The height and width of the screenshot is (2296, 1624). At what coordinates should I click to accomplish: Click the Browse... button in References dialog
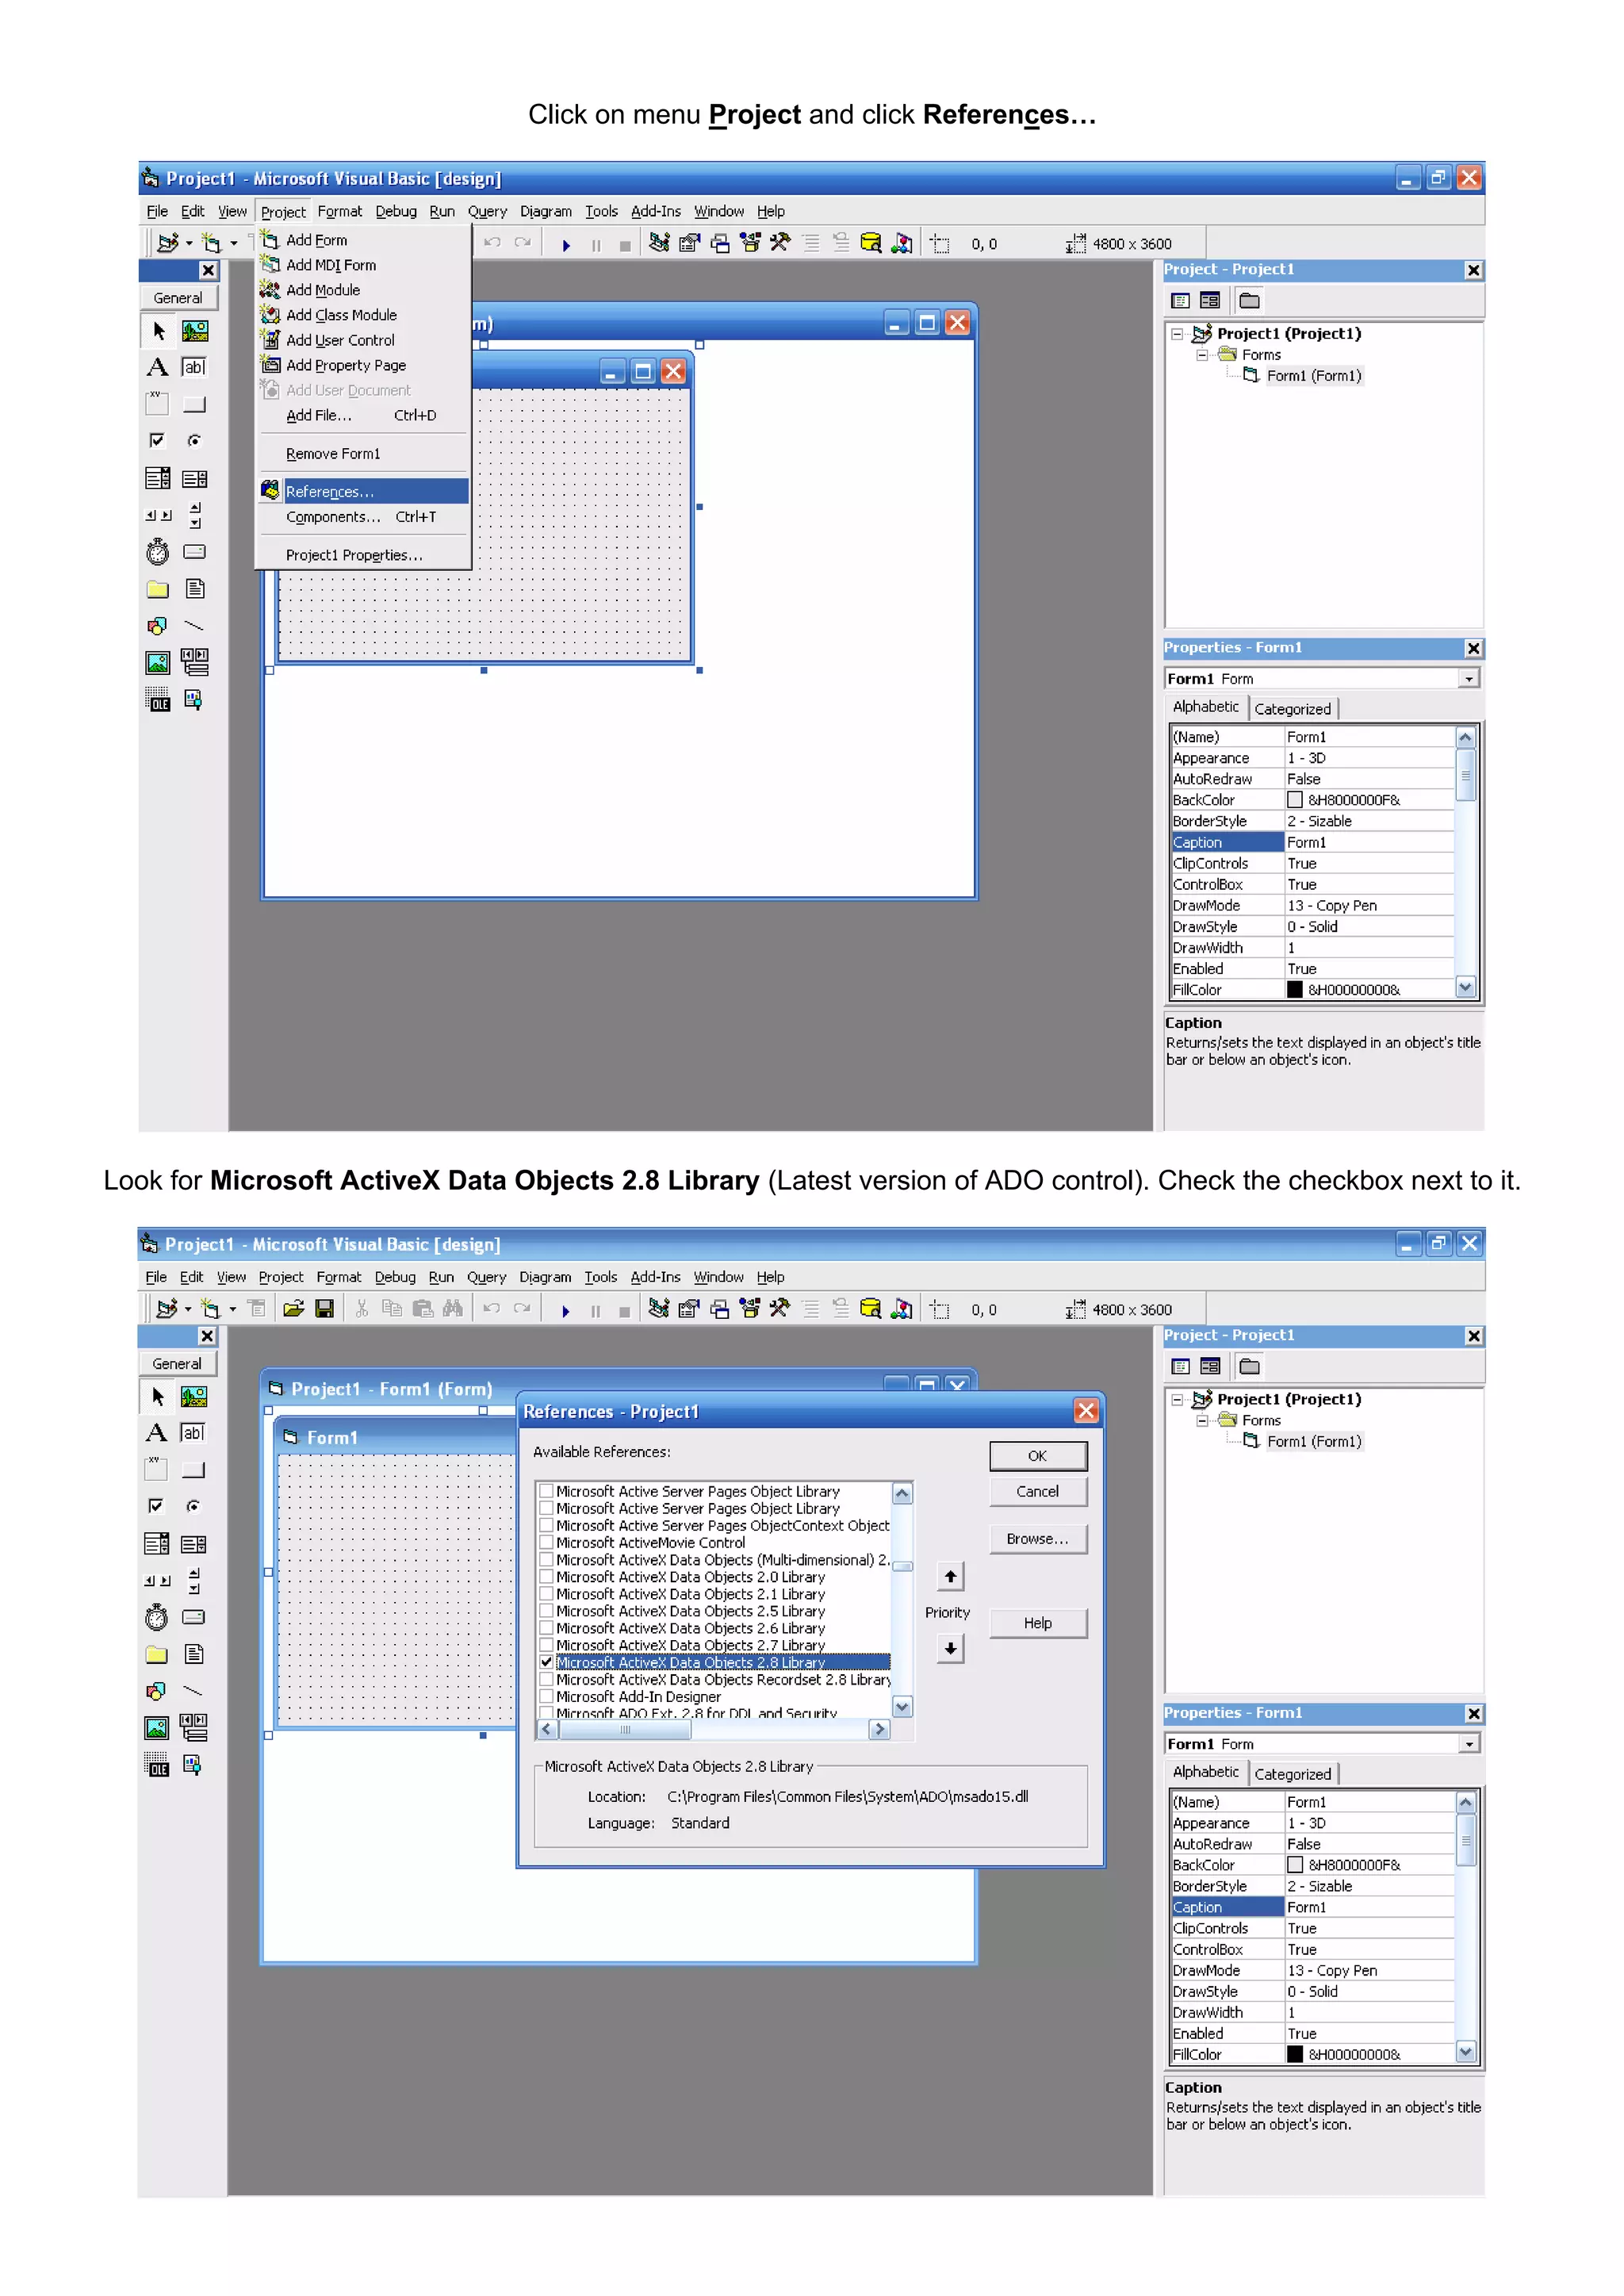pyautogui.click(x=1037, y=1539)
